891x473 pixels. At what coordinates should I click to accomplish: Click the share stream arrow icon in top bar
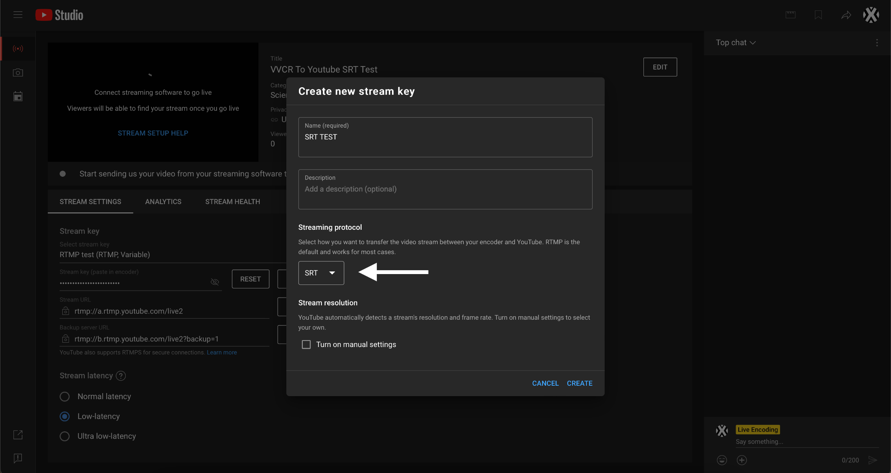pyautogui.click(x=845, y=14)
